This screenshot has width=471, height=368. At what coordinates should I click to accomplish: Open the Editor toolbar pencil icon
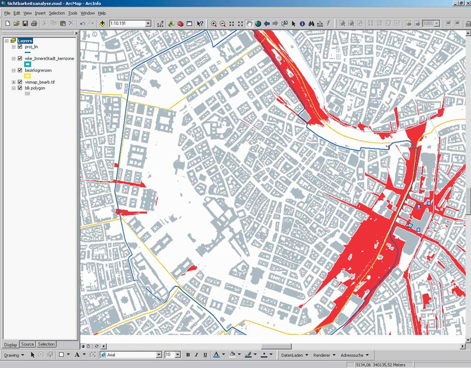[x=161, y=23]
